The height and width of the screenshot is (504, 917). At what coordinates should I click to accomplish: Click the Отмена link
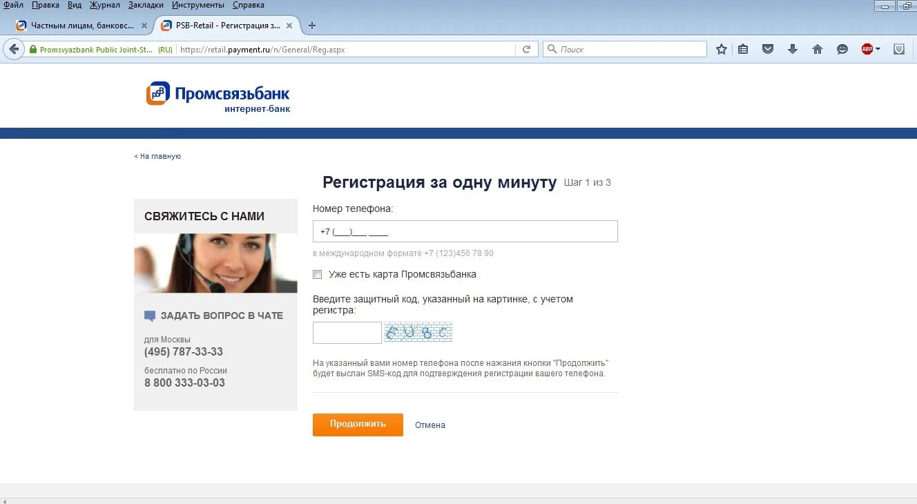click(430, 425)
